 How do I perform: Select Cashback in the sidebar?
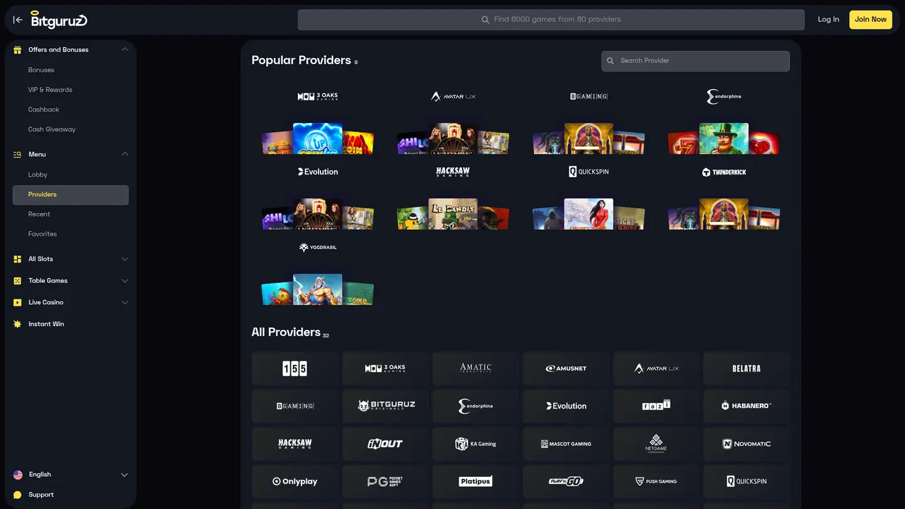[x=43, y=109]
